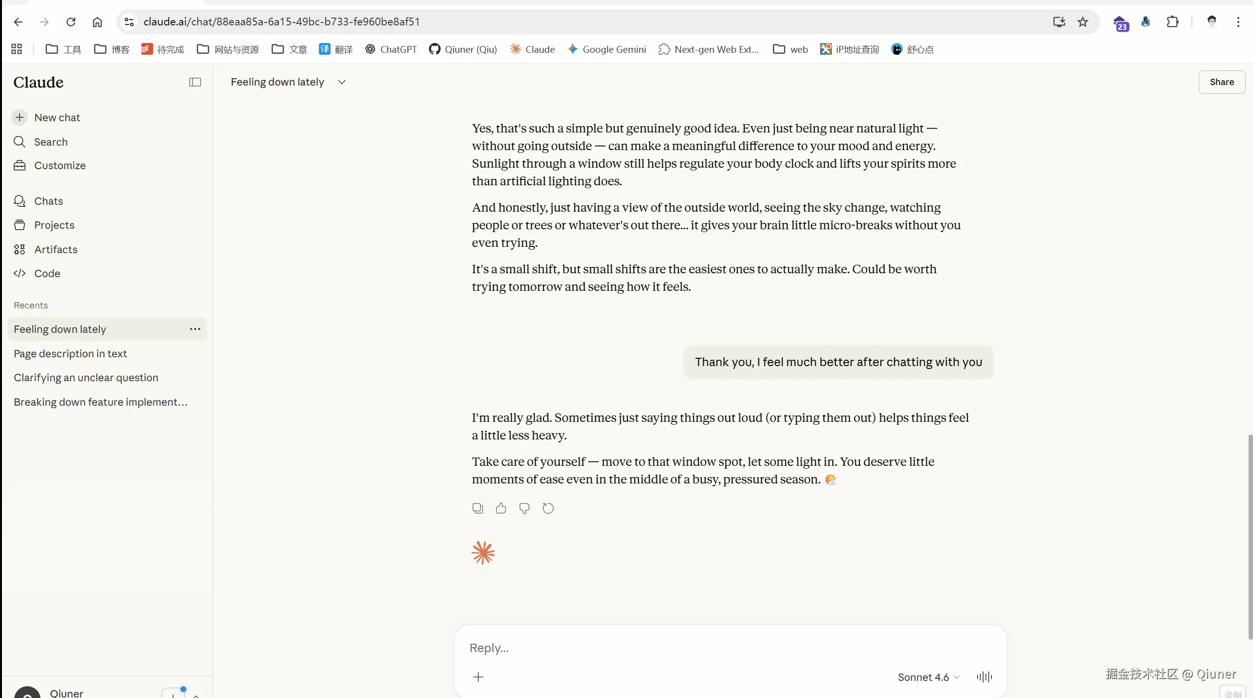Expand the Feeling down lately title dropdown
Screen dimensions: 1253x698
342,82
